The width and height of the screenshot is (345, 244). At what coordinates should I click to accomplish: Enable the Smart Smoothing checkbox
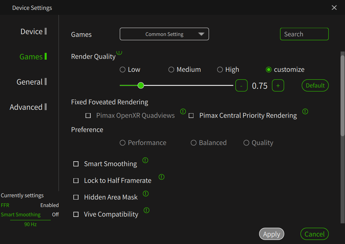pos(76,164)
